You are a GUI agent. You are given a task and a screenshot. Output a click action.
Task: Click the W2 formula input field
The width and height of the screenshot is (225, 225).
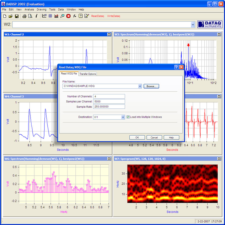click(102, 25)
